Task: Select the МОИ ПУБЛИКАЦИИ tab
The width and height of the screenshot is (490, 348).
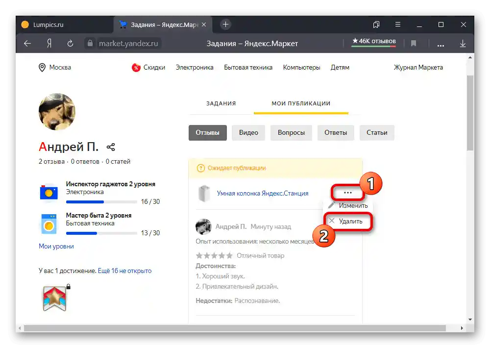Action: coord(301,103)
